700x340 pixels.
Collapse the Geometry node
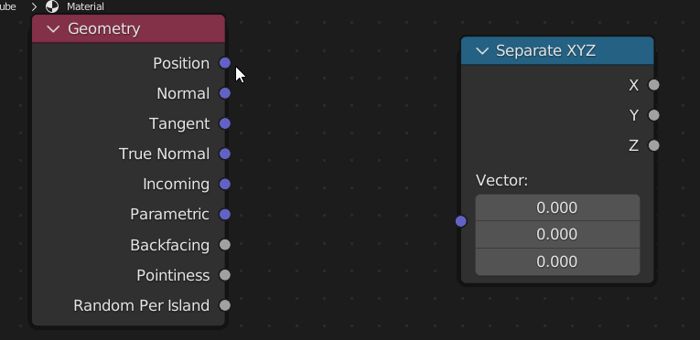tap(53, 29)
